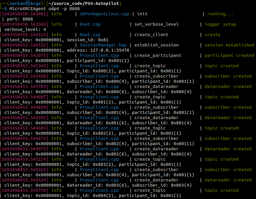This screenshot has width=256, height=199.
Task: Click the 'participant created' message
Action: pos(229,55)
